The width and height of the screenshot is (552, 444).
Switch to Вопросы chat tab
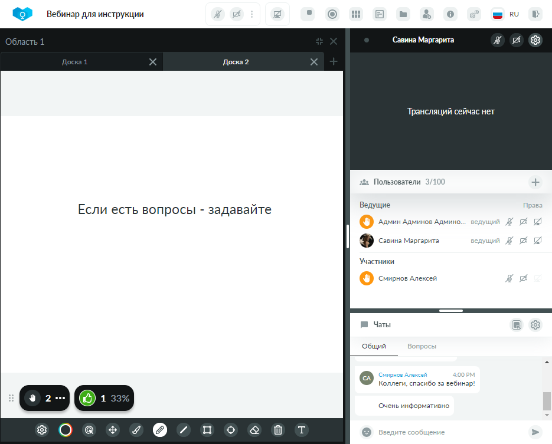422,346
